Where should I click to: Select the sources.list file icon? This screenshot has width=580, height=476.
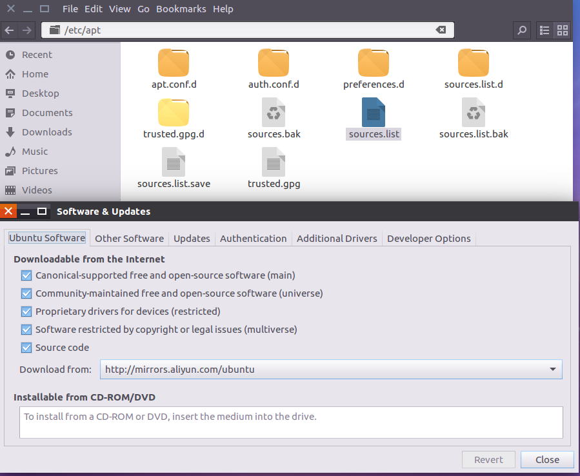(x=373, y=113)
